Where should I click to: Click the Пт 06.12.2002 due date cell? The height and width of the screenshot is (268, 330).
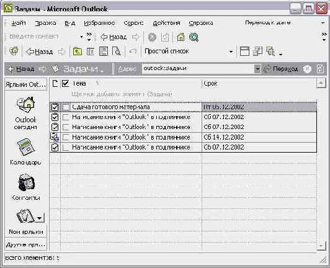pyautogui.click(x=259, y=107)
